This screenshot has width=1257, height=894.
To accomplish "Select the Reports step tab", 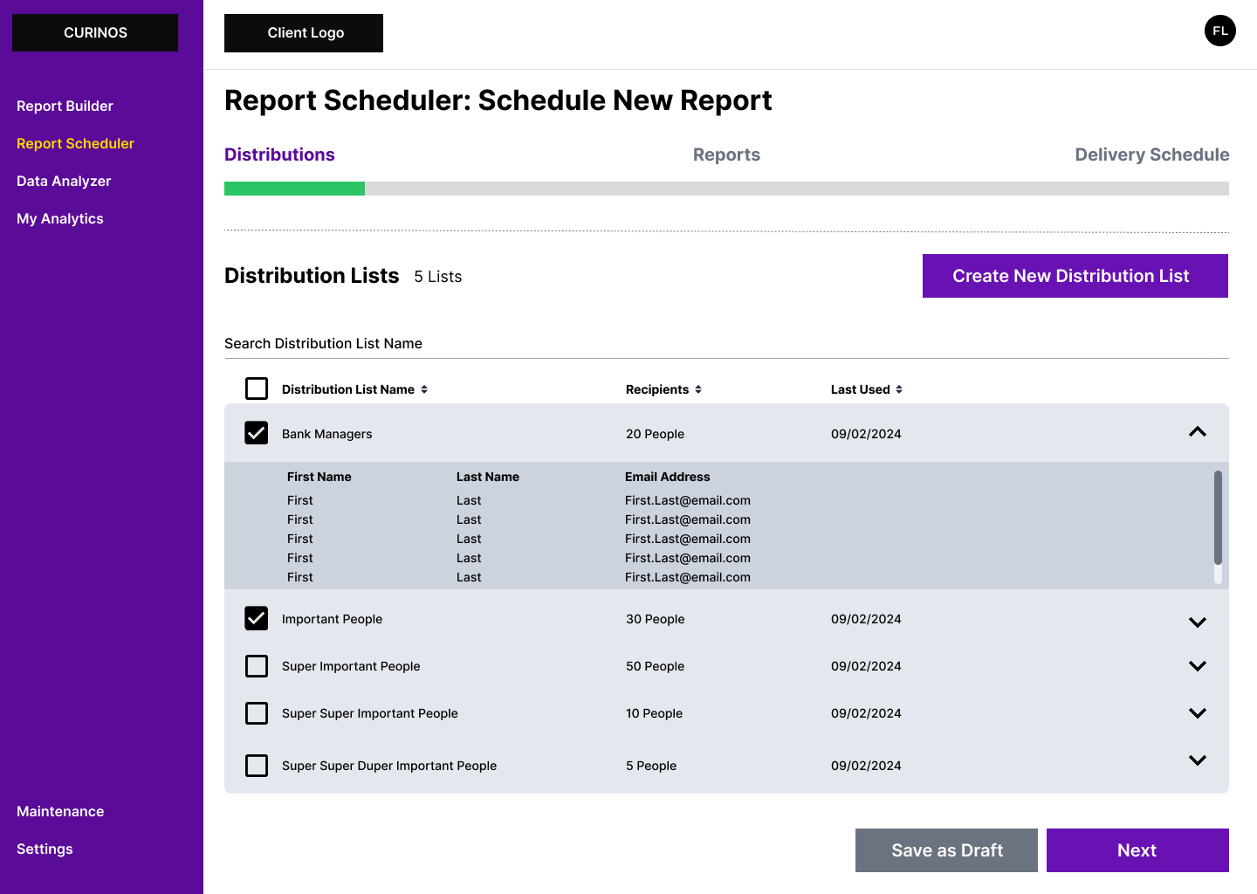I will [726, 155].
